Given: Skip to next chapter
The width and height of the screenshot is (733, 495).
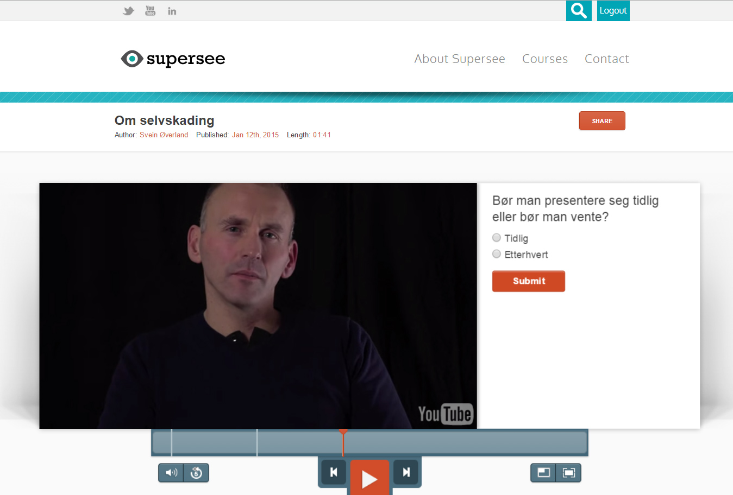Looking at the screenshot, I should click(x=406, y=472).
